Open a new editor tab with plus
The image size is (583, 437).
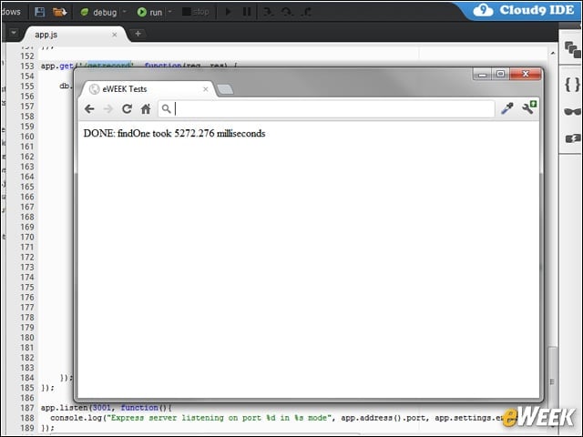[x=138, y=34]
